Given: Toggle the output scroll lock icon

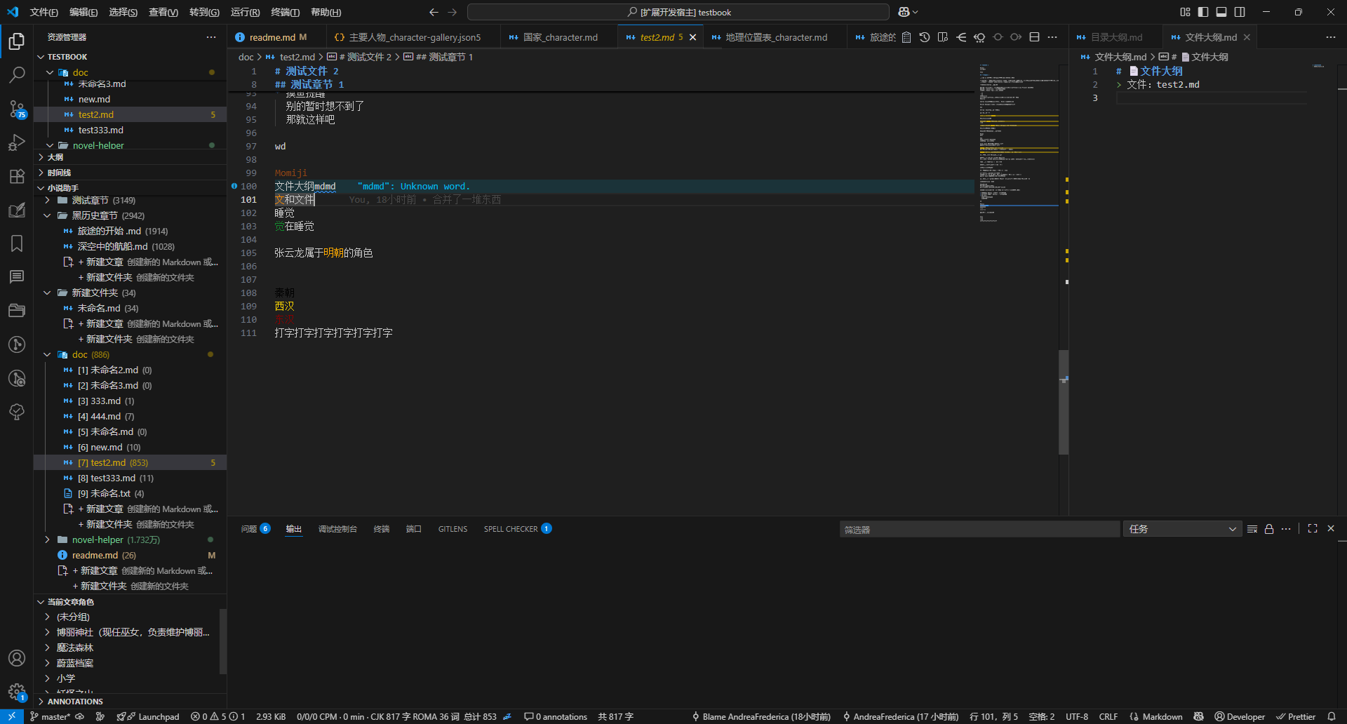Looking at the screenshot, I should pyautogui.click(x=1269, y=529).
